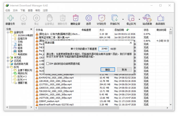Select the 压缩文件 category
178x116 pixels.
[22, 39]
